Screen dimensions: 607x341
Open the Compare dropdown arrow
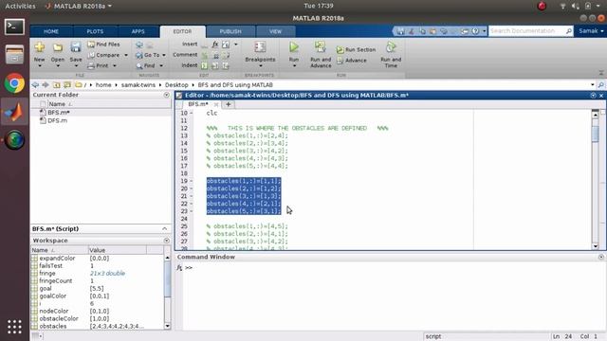126,55
